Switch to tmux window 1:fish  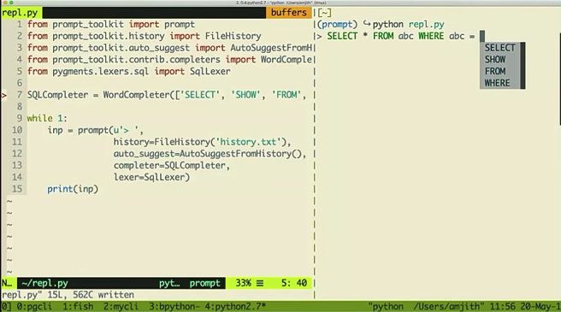coord(78,307)
